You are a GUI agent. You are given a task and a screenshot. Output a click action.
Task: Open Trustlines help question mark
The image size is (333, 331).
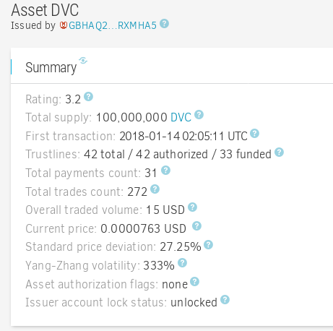point(279,152)
